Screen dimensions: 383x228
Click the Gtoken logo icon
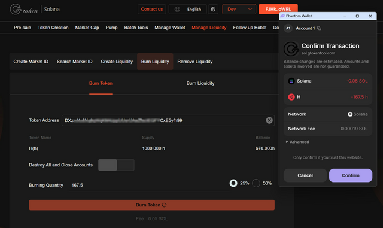[x=16, y=9]
